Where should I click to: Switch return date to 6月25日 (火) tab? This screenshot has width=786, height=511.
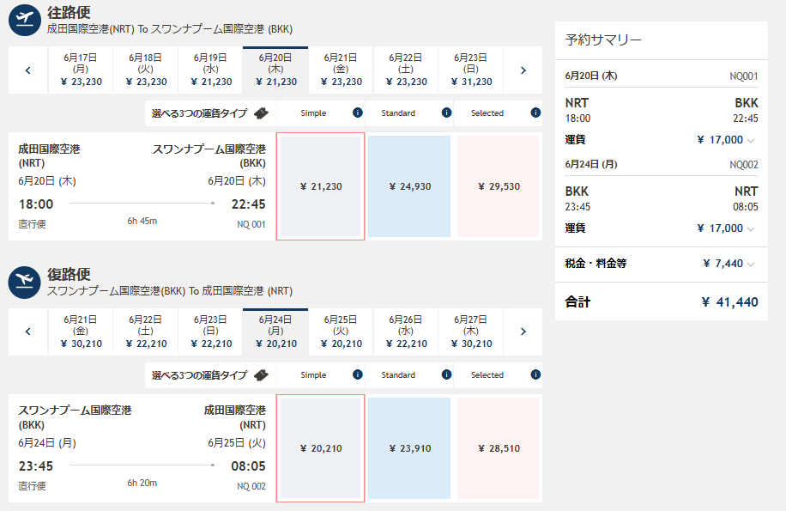(x=341, y=332)
